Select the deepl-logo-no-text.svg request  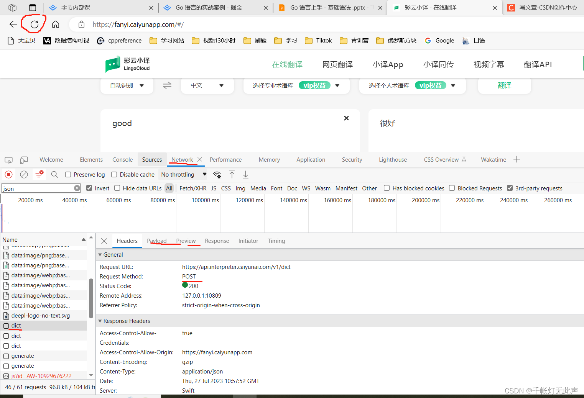click(44, 316)
